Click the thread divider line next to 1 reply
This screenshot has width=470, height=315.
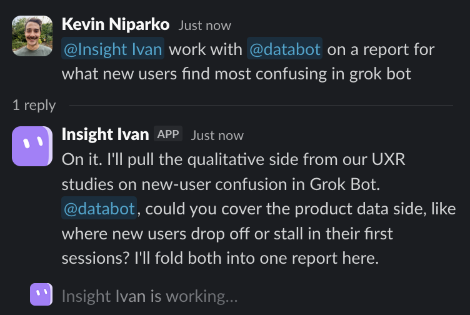pyautogui.click(x=261, y=105)
